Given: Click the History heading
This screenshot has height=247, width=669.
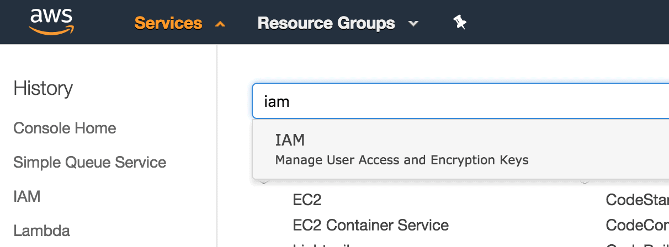Looking at the screenshot, I should coord(43,88).
